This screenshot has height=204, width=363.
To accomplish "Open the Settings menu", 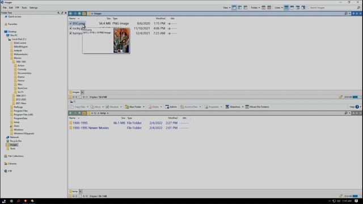I will [33, 7].
